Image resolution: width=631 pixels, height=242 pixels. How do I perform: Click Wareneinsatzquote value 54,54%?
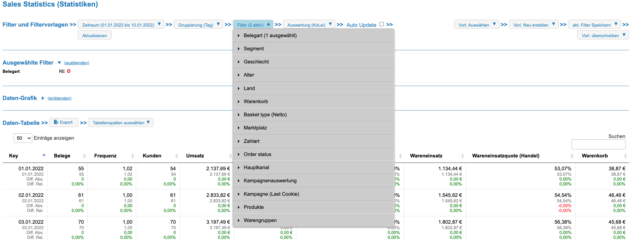[563, 195]
